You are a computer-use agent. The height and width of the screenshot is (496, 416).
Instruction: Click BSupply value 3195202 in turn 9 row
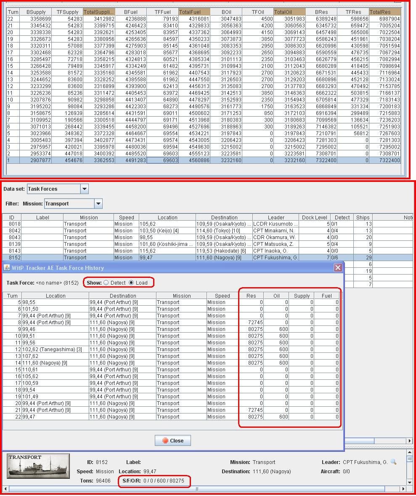click(x=36, y=107)
